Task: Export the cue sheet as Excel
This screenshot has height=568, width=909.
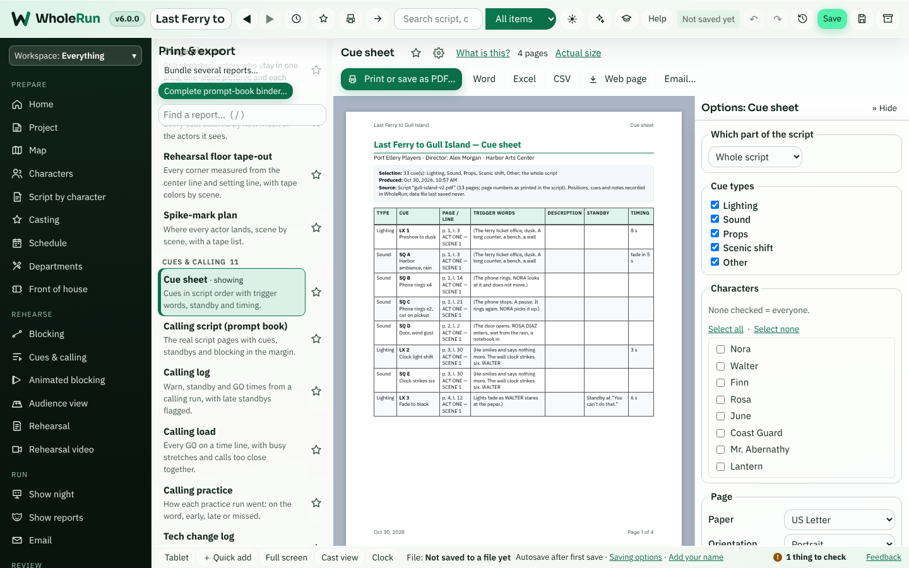Action: coord(524,79)
